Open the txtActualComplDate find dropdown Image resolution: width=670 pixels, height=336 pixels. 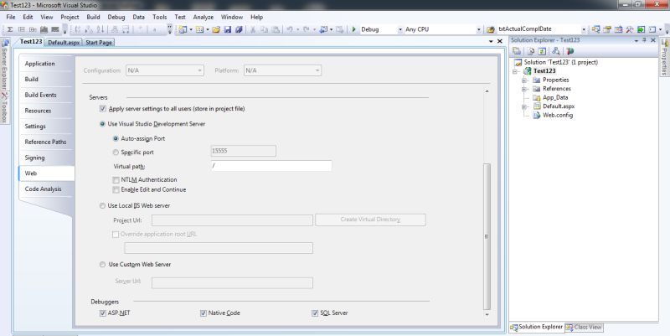point(584,29)
